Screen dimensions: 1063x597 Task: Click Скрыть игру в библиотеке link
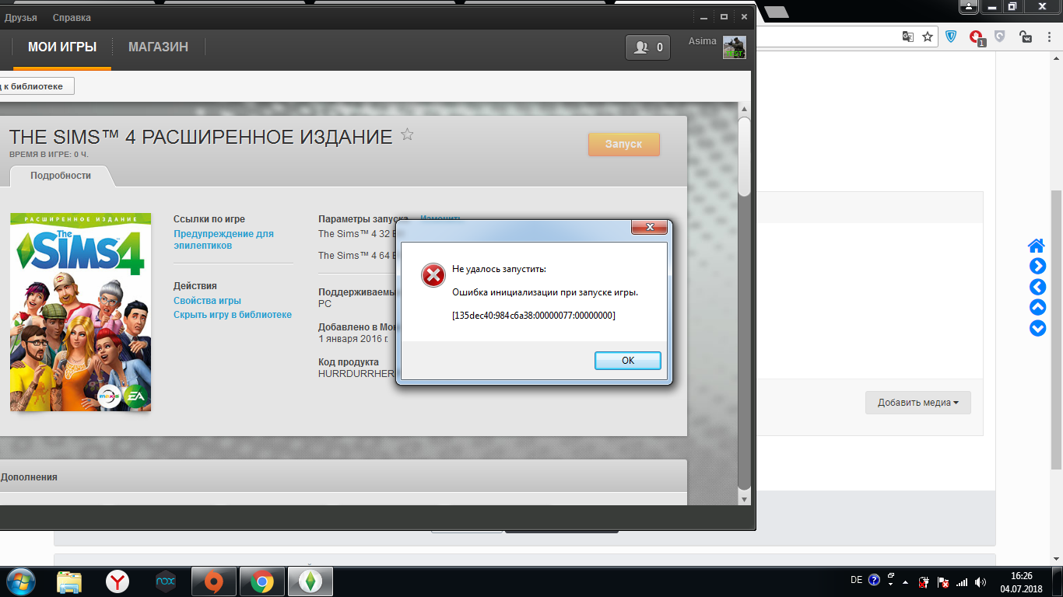click(x=233, y=315)
